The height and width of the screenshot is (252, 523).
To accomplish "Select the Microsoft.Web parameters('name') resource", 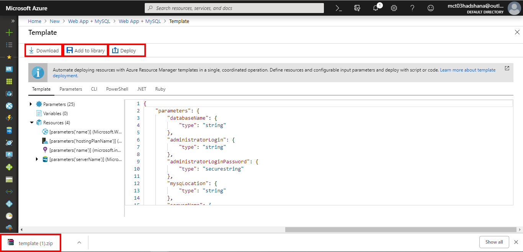I will pyautogui.click(x=85, y=132).
